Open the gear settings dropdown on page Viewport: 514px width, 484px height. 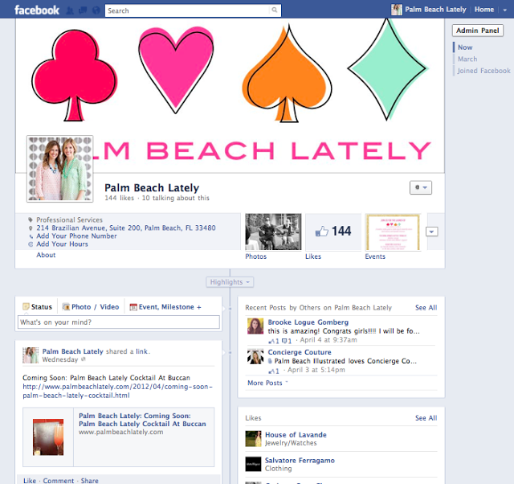(x=421, y=187)
